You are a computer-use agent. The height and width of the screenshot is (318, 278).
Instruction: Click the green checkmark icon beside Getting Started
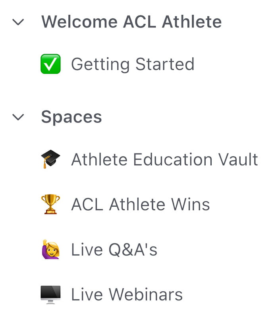coord(50,64)
